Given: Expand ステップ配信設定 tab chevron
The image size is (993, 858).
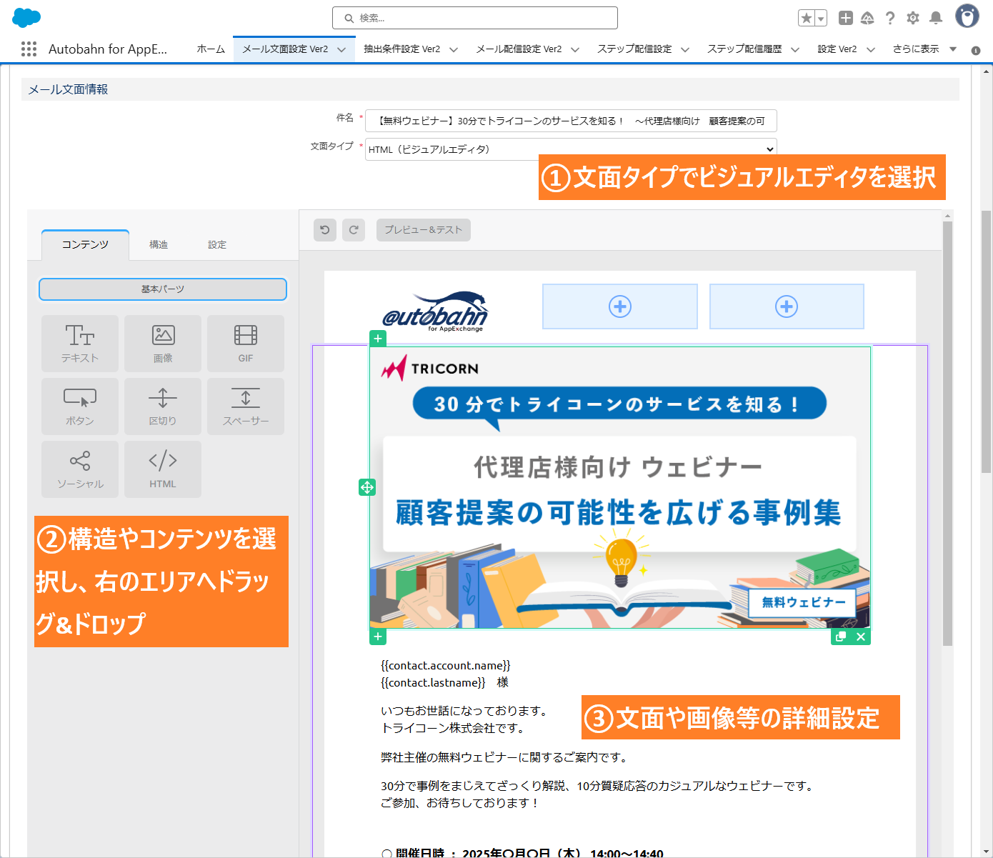Looking at the screenshot, I should coord(685,49).
